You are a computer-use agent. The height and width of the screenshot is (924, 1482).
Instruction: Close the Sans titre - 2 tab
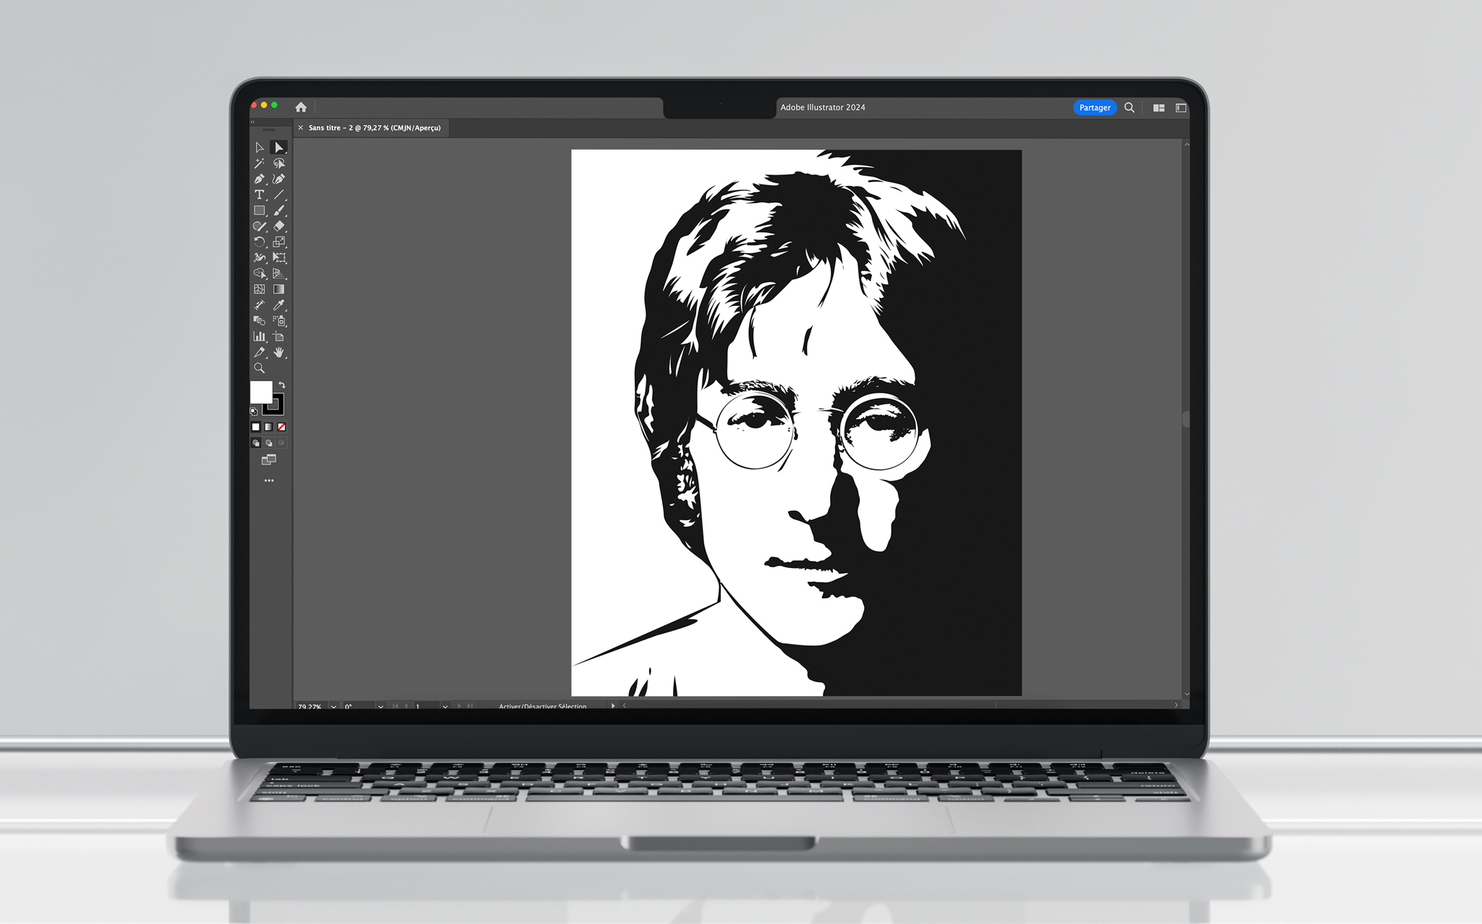pos(300,128)
